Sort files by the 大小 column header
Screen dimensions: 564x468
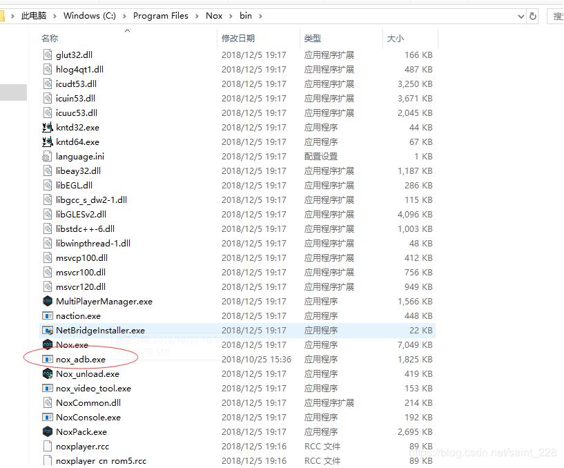tap(410, 38)
